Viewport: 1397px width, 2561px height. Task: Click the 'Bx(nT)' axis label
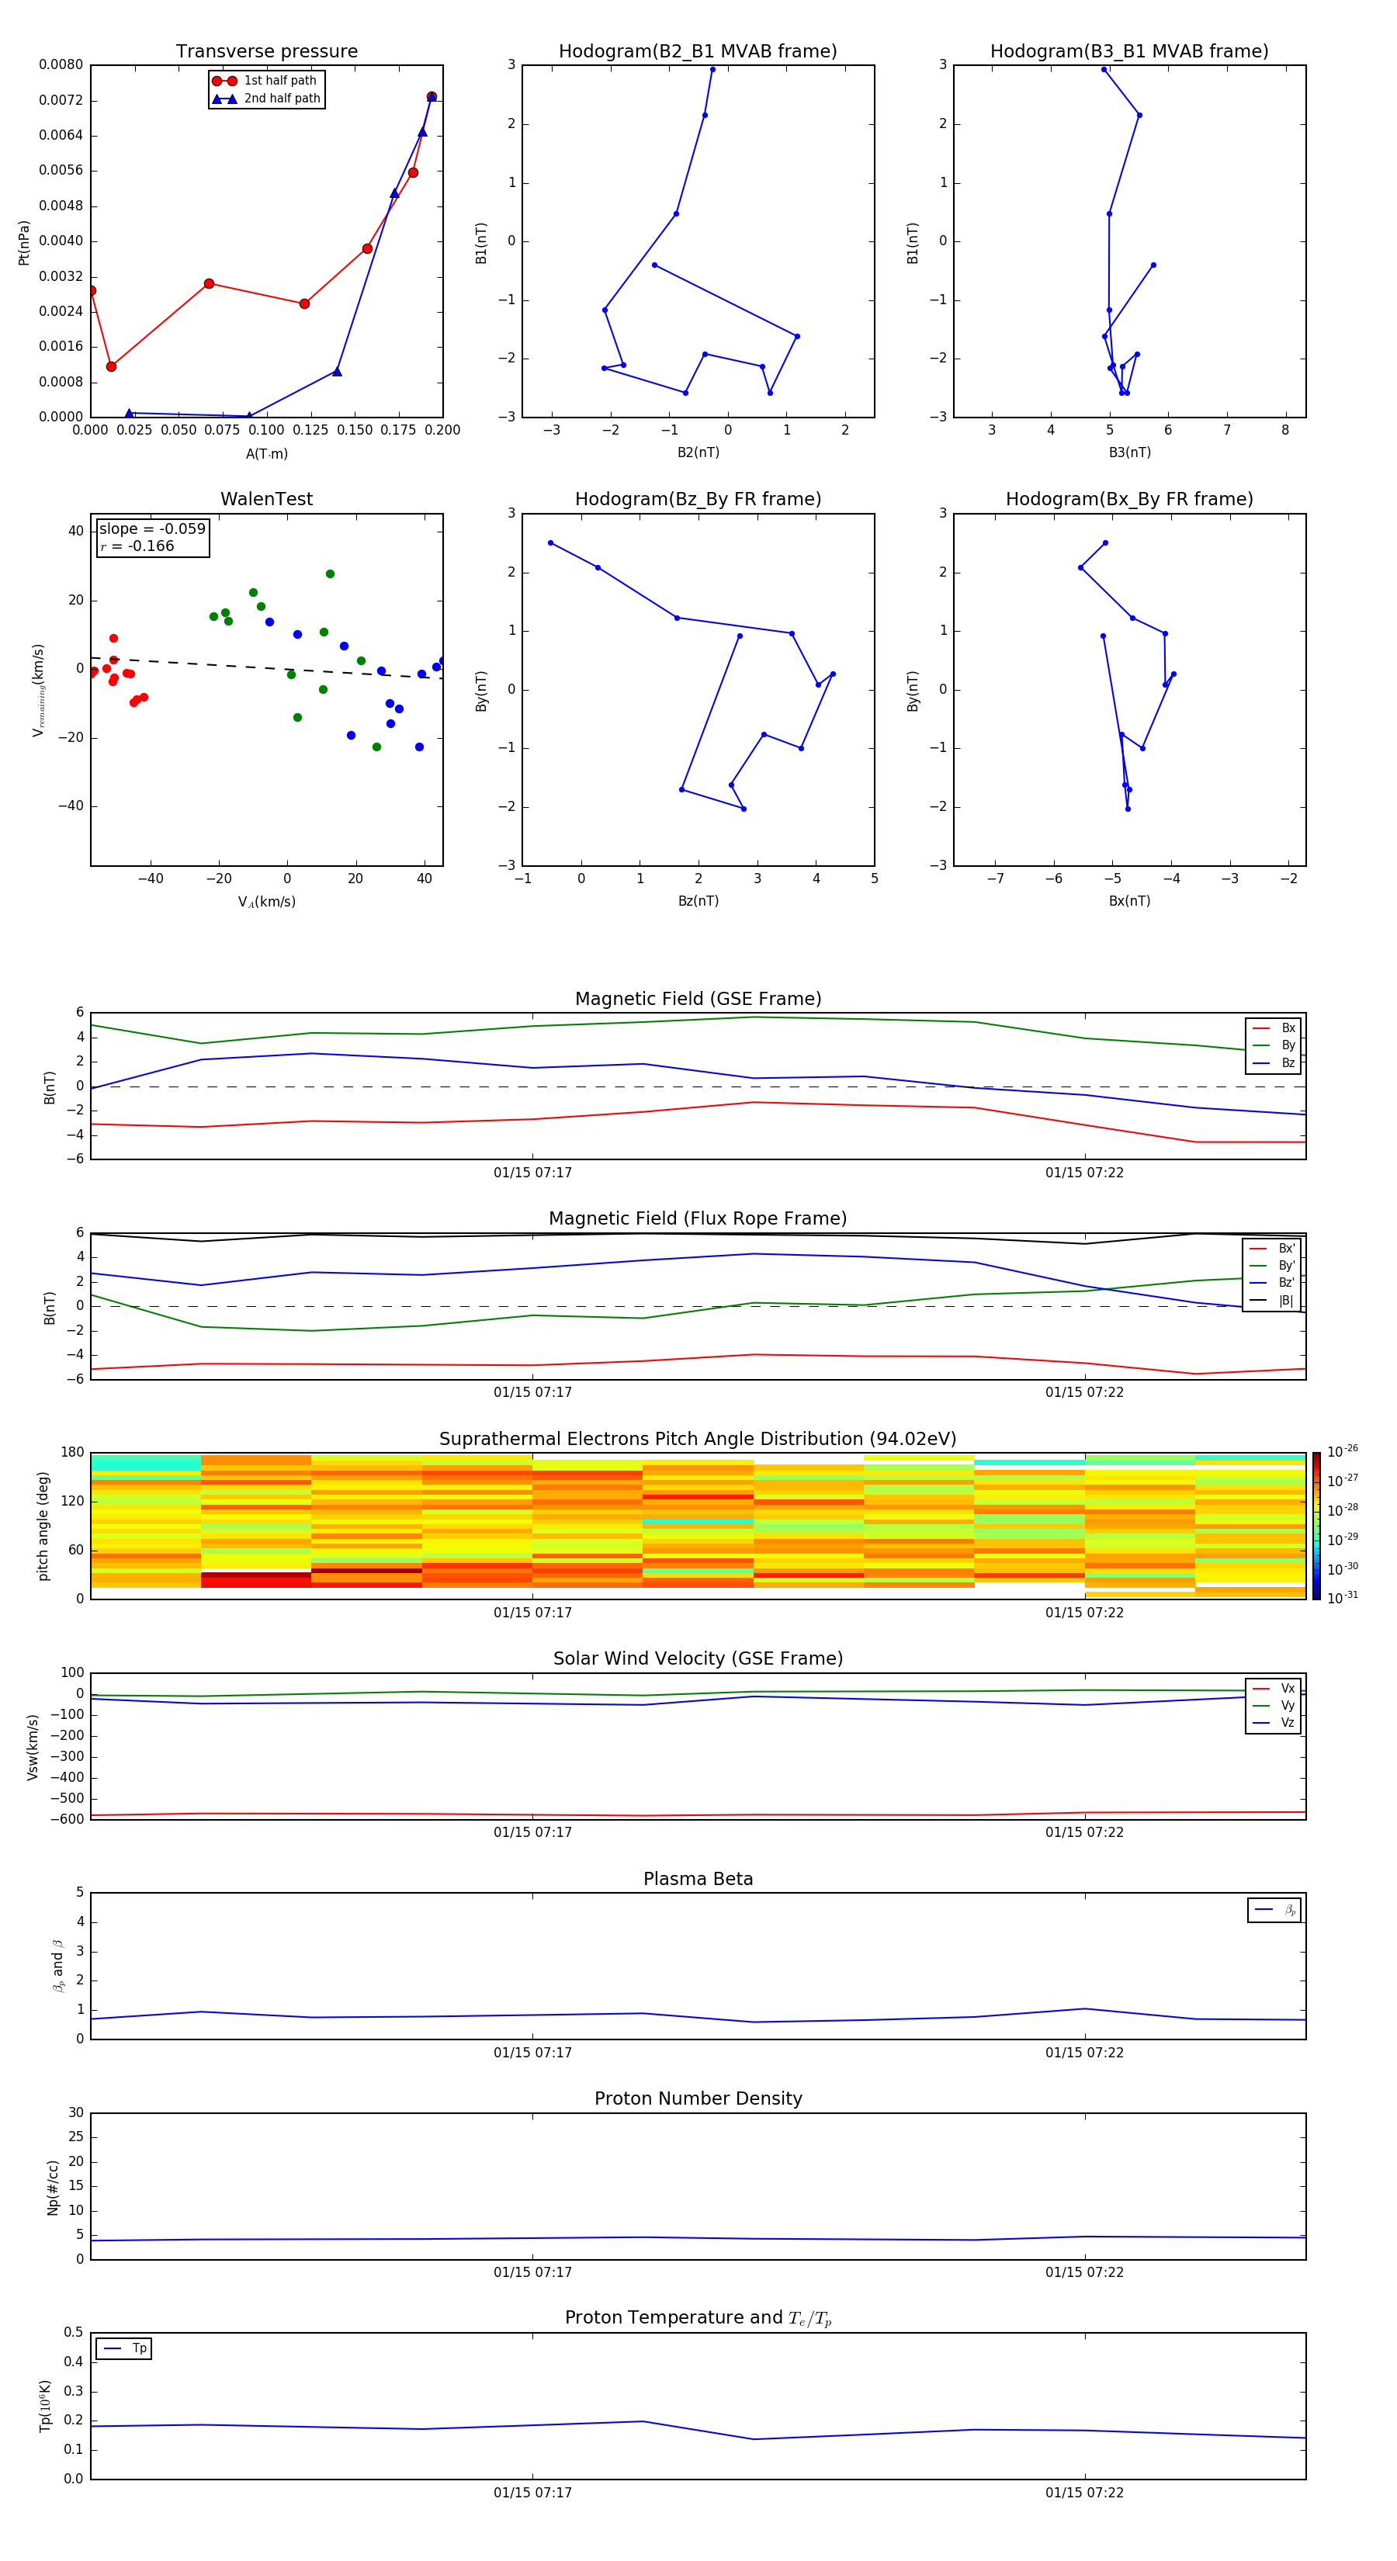[1129, 901]
